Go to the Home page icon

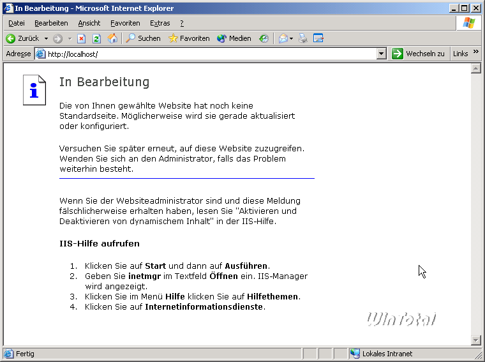[x=112, y=38]
